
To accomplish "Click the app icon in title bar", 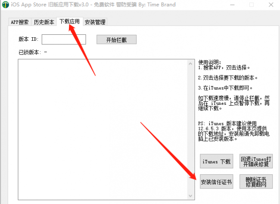I will click(6, 5).
